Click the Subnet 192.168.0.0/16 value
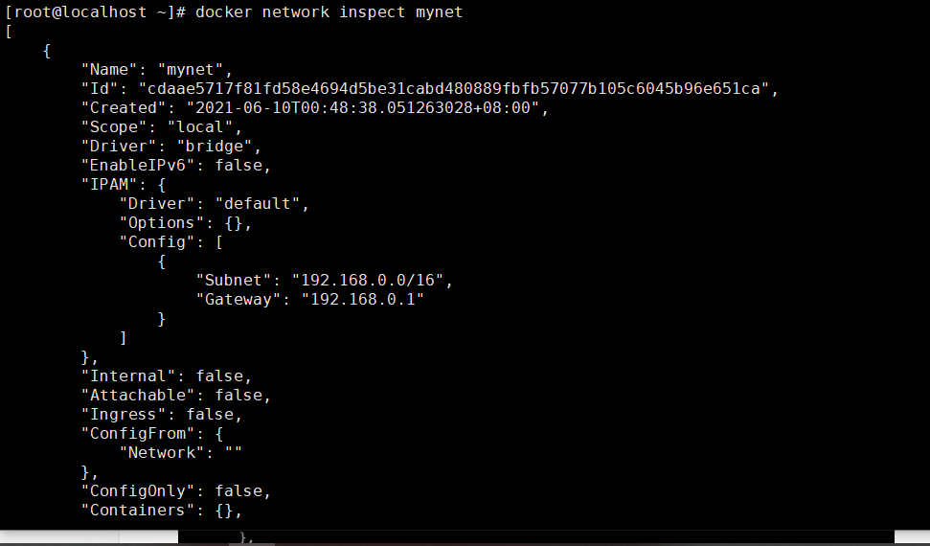The height and width of the screenshot is (546, 930). [368, 280]
